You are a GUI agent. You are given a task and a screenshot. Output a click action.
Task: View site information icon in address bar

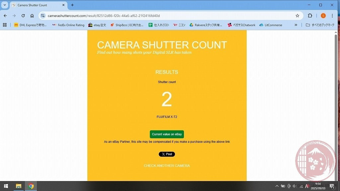coord(43,16)
